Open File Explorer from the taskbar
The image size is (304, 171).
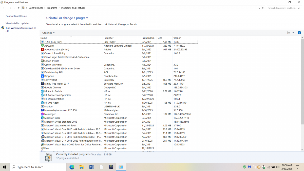coord(82,167)
